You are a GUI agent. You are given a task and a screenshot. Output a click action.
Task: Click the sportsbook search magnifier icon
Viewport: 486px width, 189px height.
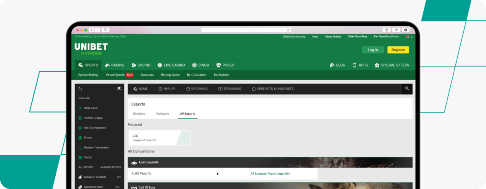click(x=407, y=89)
